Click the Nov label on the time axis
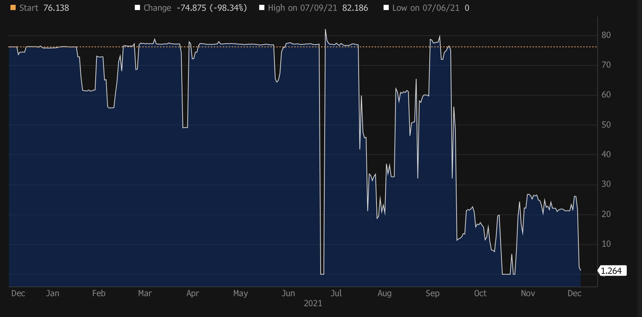This screenshot has height=317, width=642. point(528,293)
